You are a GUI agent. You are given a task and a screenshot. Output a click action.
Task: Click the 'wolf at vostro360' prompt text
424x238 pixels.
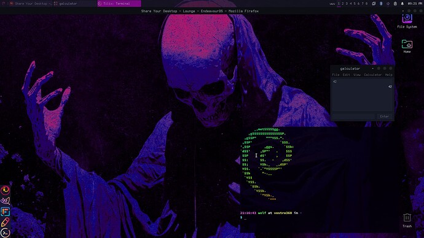click(275, 213)
